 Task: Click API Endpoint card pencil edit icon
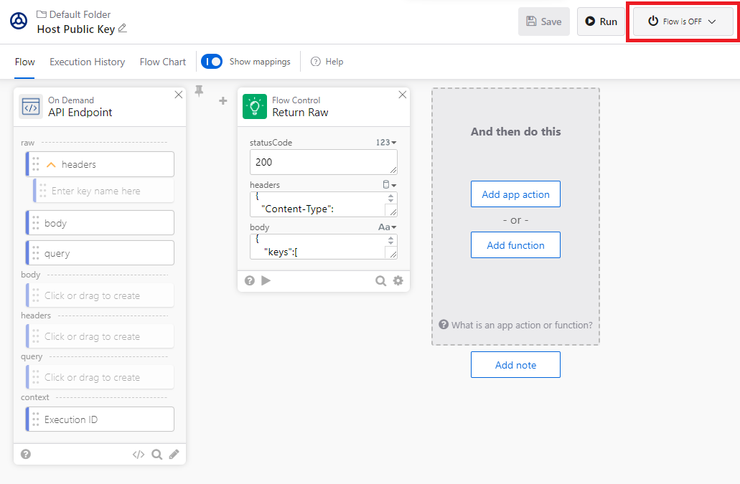[174, 454]
